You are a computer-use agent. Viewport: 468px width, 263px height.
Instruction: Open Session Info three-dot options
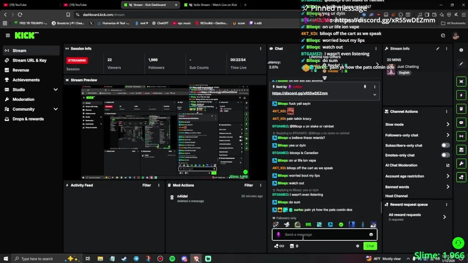point(261,49)
